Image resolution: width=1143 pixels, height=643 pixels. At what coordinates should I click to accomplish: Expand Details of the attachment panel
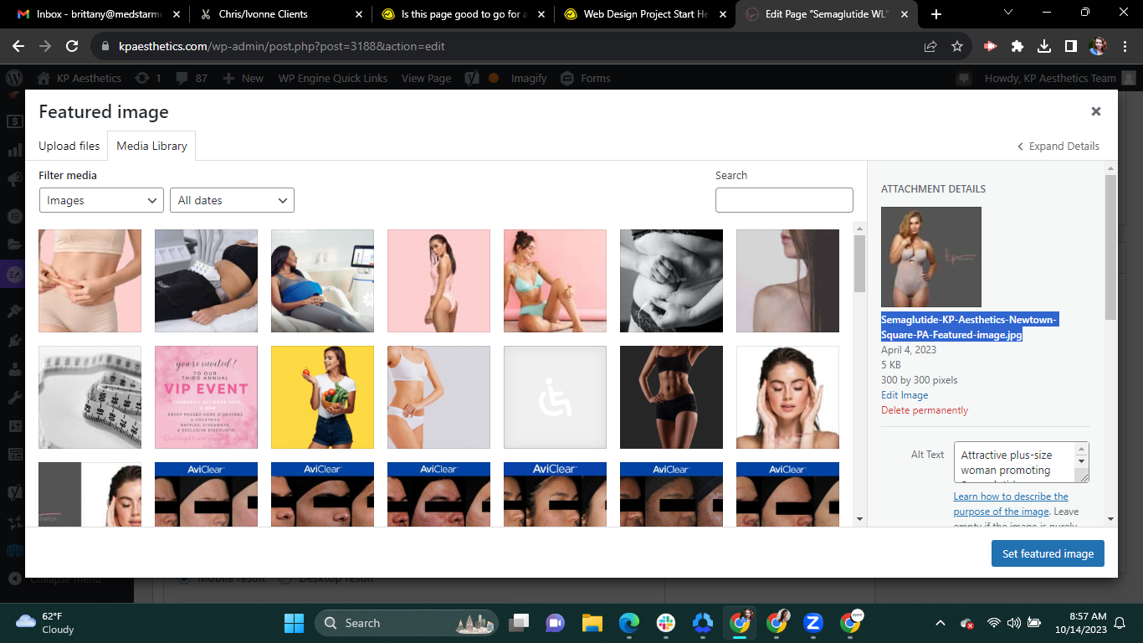1058,146
